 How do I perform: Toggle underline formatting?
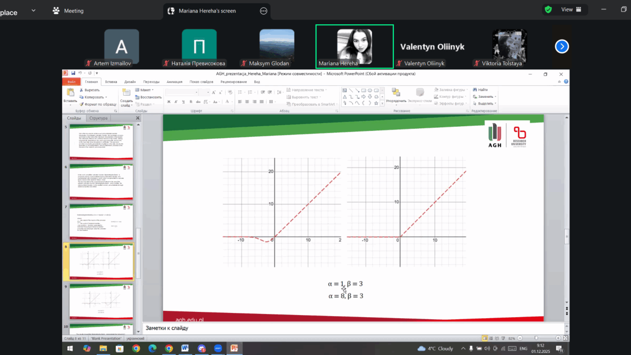(183, 102)
